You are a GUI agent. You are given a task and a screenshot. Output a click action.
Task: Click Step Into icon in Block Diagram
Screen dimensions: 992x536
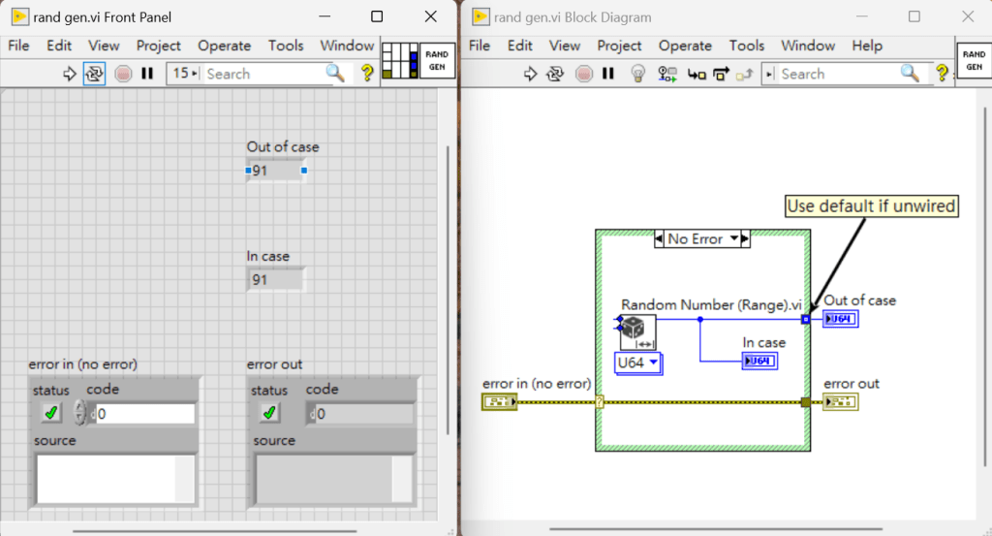click(x=696, y=74)
